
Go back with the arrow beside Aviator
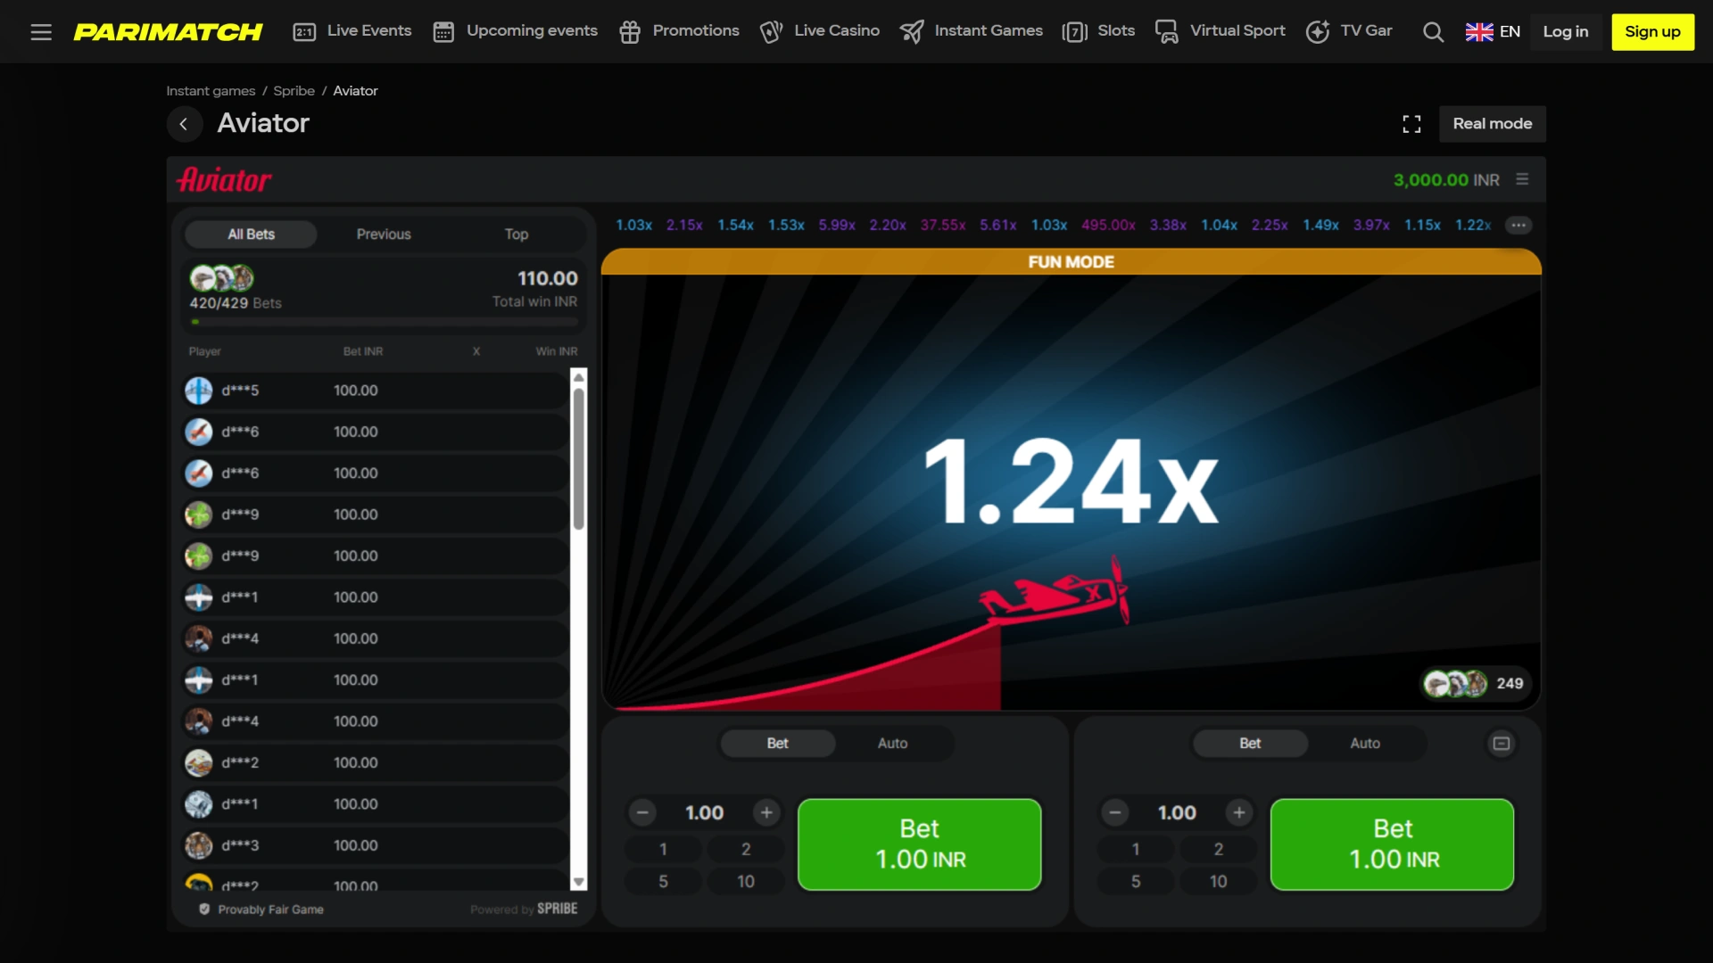coord(184,124)
